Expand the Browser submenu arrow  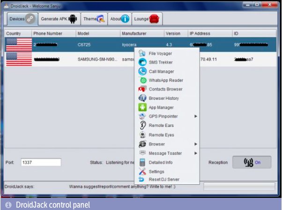click(x=196, y=144)
